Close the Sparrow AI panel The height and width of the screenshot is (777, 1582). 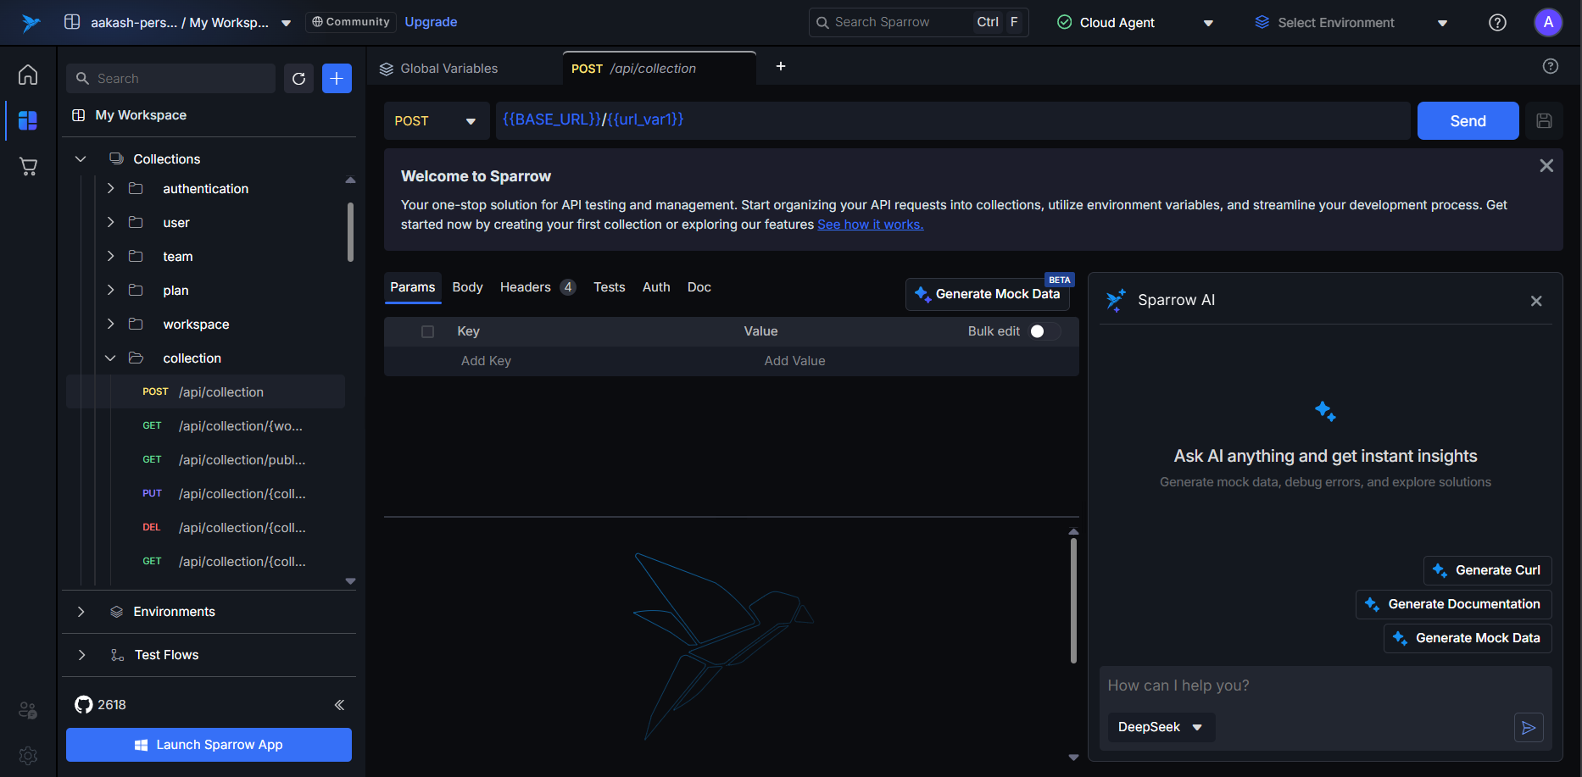1536,301
